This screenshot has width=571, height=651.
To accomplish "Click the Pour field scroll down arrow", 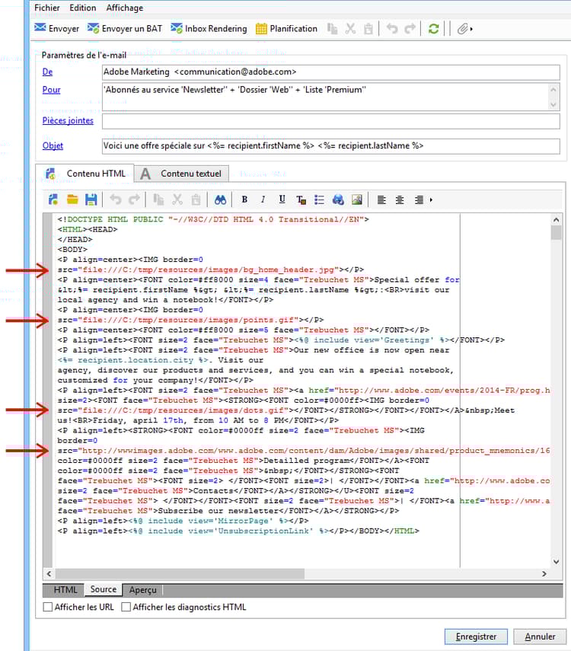I will click(x=553, y=104).
